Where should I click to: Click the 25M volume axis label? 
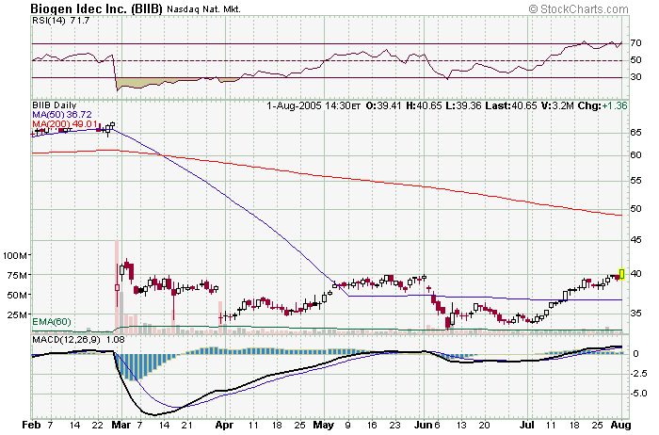tap(18, 314)
